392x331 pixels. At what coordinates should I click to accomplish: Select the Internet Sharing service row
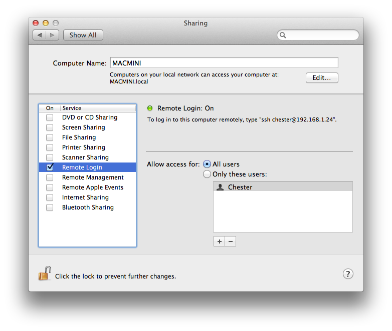pos(88,197)
